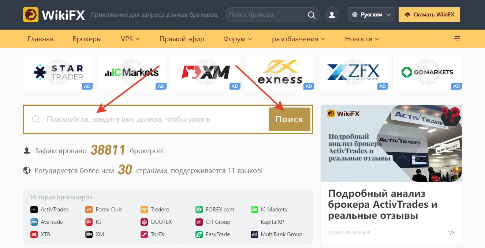Viewport: 485px width, 248px height.
Task: Expand the разоблачения menu
Action: [x=298, y=39]
